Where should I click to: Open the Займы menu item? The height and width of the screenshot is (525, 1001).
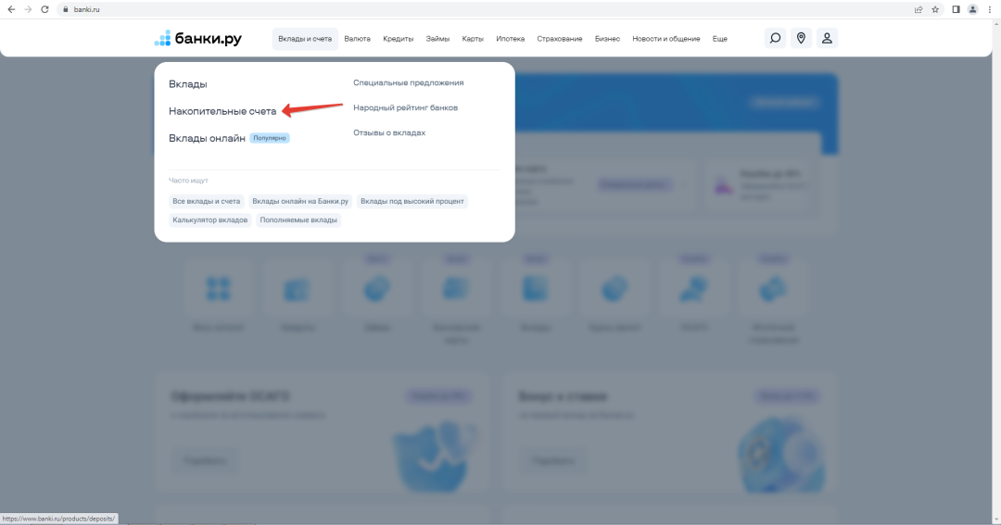(x=437, y=39)
